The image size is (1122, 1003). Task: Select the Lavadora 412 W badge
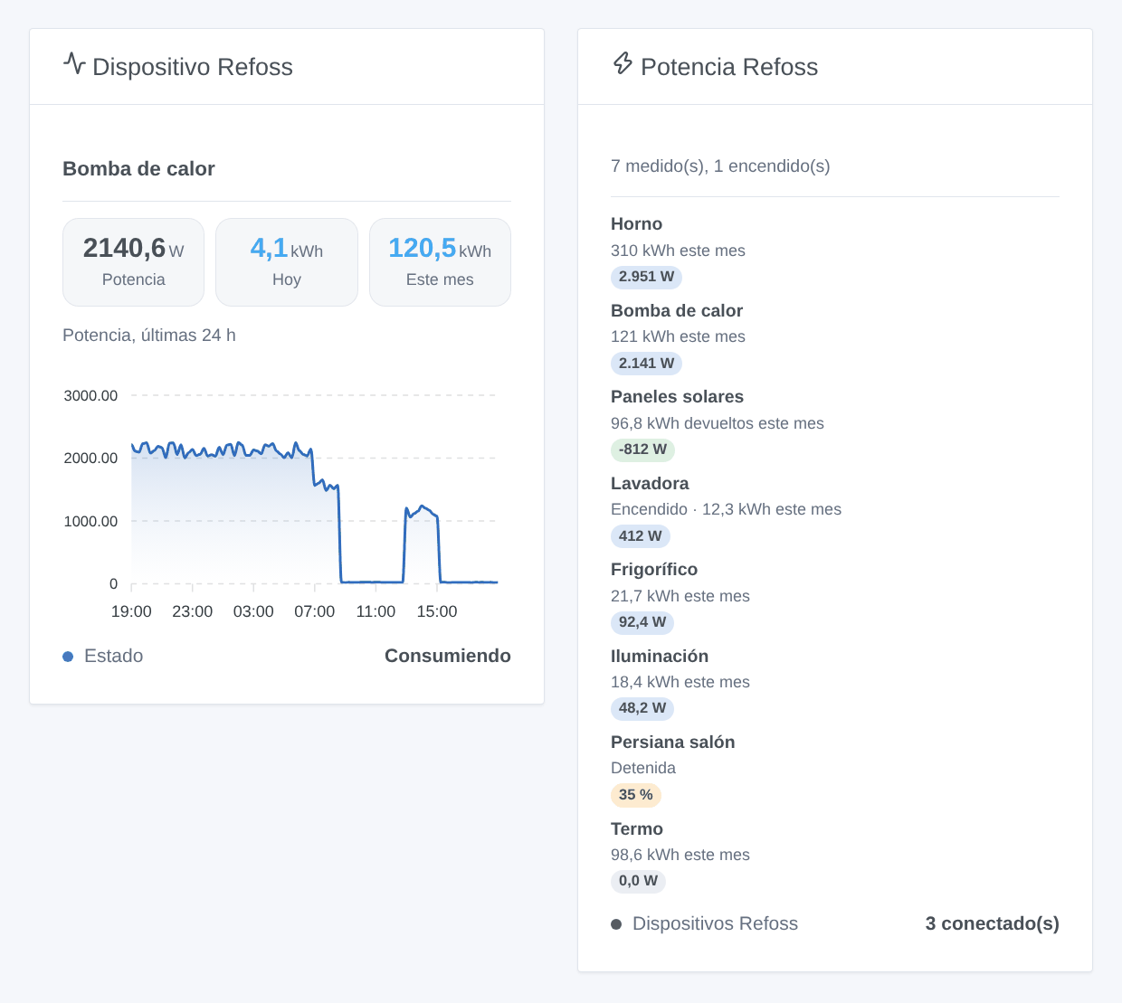point(641,536)
